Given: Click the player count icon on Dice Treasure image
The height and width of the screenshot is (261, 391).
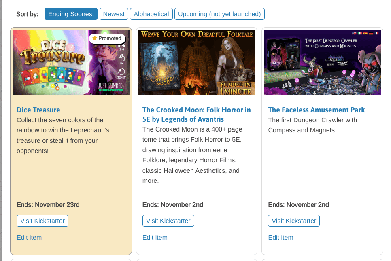Looking at the screenshot, I should pyautogui.click(x=122, y=47).
